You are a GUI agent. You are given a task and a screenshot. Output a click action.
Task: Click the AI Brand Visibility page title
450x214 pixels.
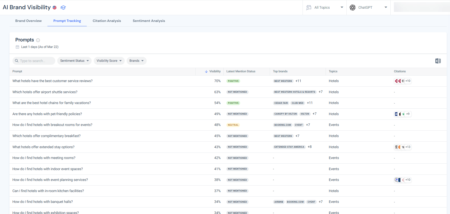pyautogui.click(x=27, y=7)
